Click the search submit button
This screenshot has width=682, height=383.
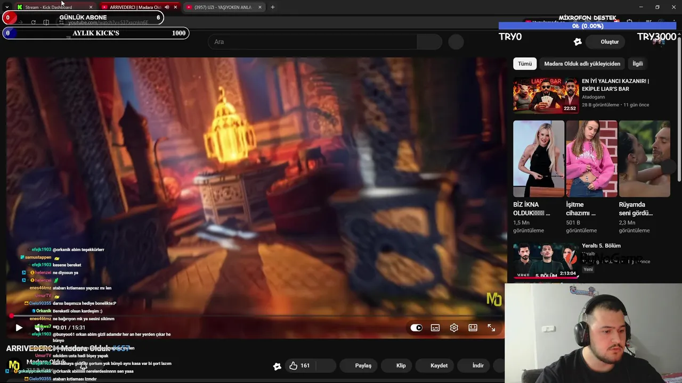click(x=429, y=41)
